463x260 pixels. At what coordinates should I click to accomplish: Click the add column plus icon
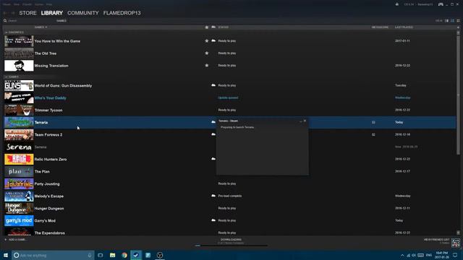pos(458,27)
